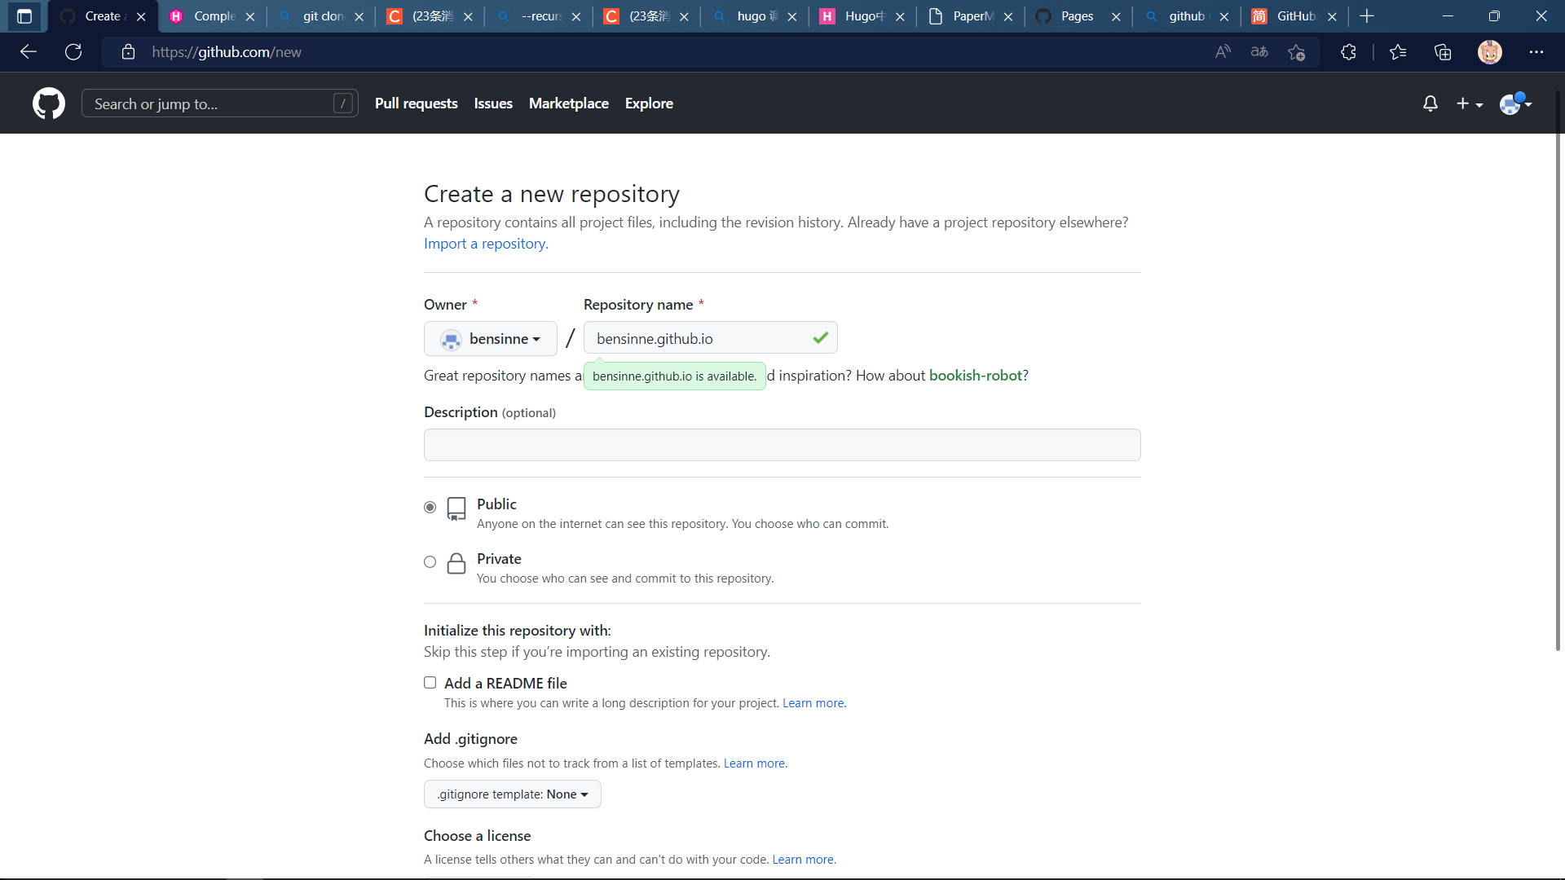1565x880 pixels.
Task: Open the GitHub notifications bell
Action: (x=1430, y=103)
